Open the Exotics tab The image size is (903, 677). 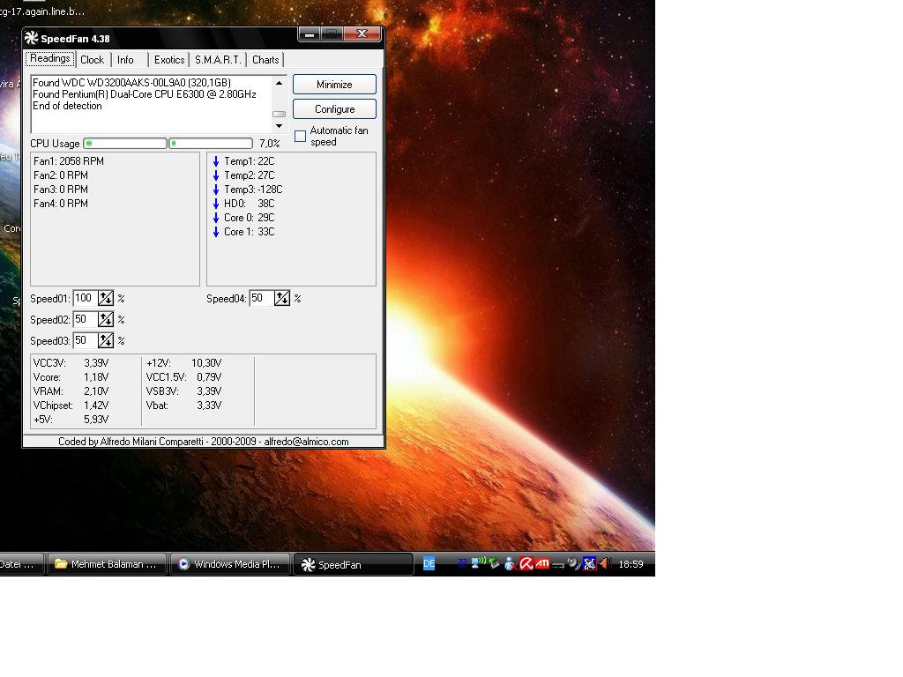tap(169, 60)
